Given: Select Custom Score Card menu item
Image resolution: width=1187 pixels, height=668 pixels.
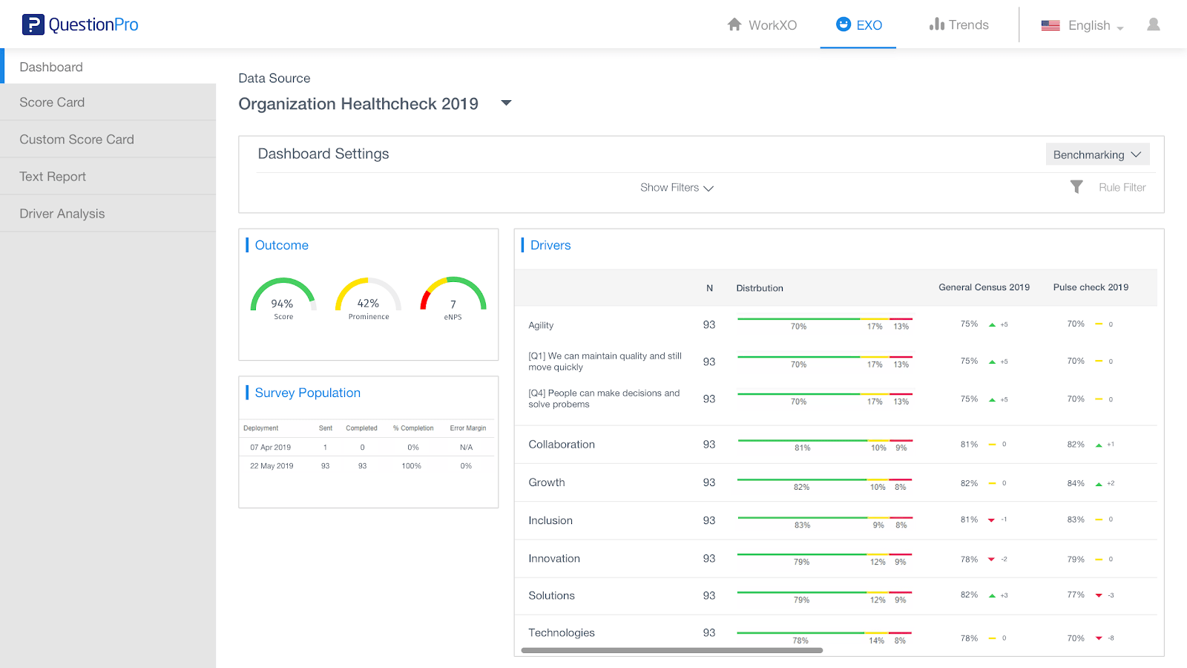Looking at the screenshot, I should (76, 140).
